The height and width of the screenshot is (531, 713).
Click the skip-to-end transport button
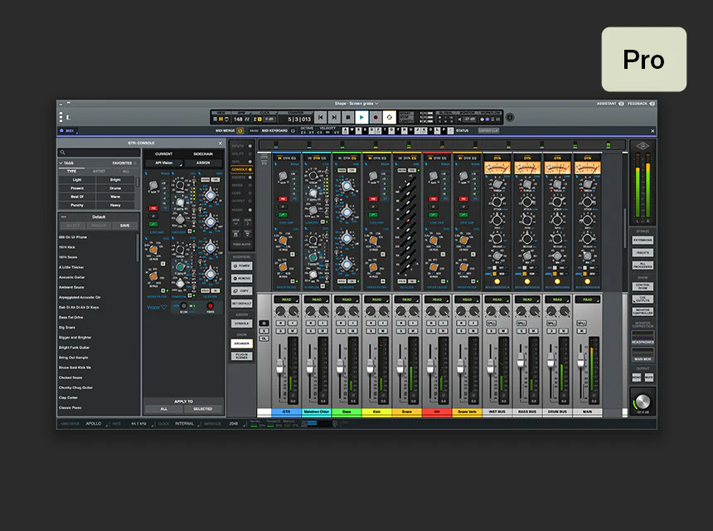coord(334,117)
